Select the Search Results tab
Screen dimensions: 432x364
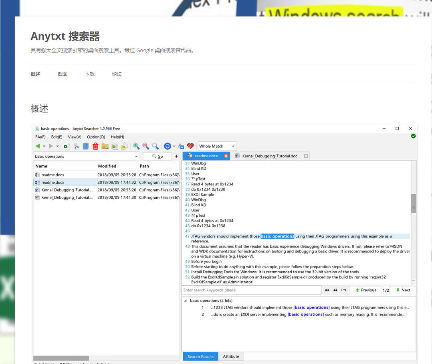point(200,356)
